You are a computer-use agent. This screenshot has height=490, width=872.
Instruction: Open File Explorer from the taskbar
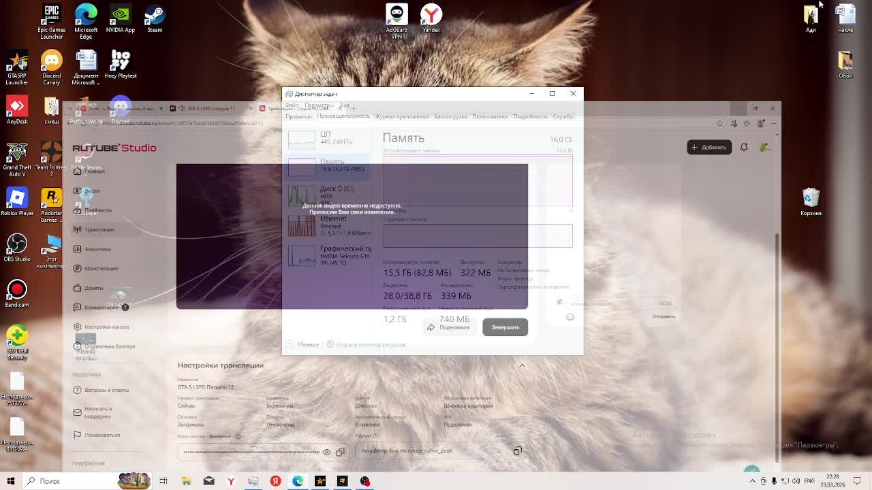[x=186, y=481]
